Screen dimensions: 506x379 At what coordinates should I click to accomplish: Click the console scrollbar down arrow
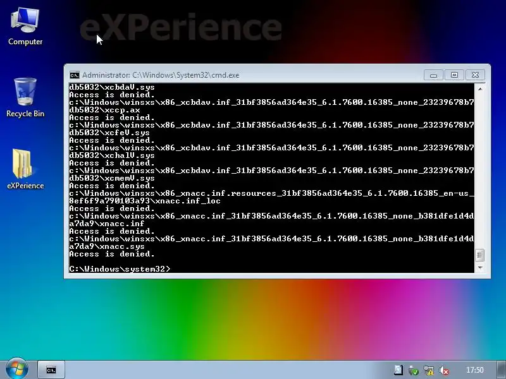[x=480, y=268]
